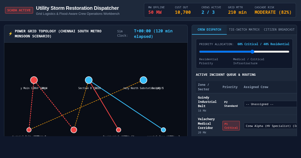Screen dimensions: 301x158
Task: Click the SCADA ACTIVE status badge
Action: tap(19, 10)
